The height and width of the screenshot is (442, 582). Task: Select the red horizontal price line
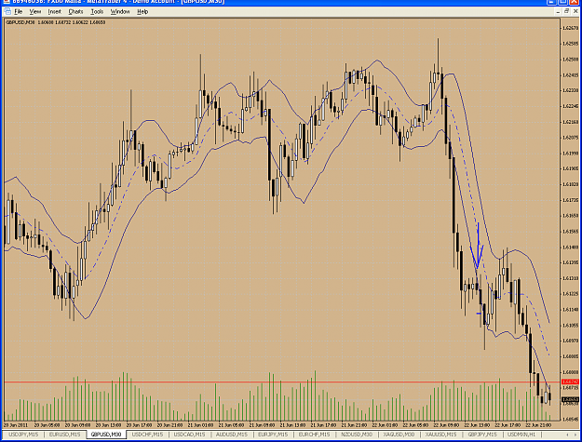[282, 382]
